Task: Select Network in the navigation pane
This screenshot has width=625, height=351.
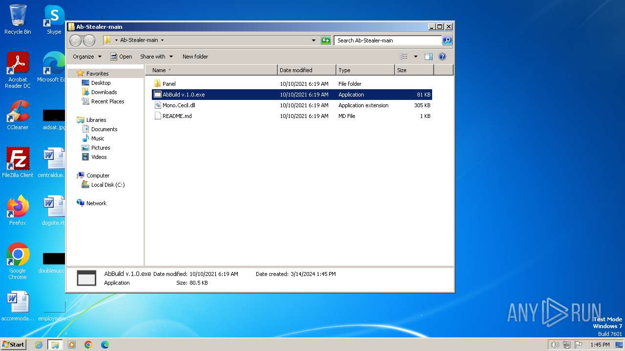Action: tap(96, 203)
